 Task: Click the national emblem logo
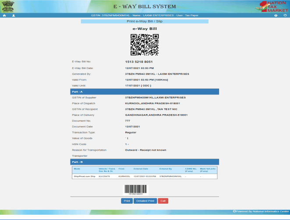click(x=7, y=7)
